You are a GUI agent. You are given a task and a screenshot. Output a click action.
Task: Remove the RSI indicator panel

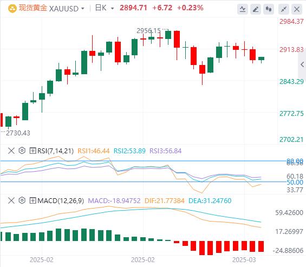[x=11, y=151]
